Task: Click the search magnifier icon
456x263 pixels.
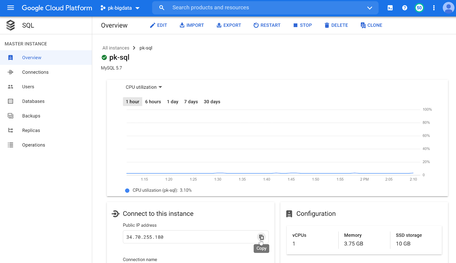Action: [x=162, y=8]
